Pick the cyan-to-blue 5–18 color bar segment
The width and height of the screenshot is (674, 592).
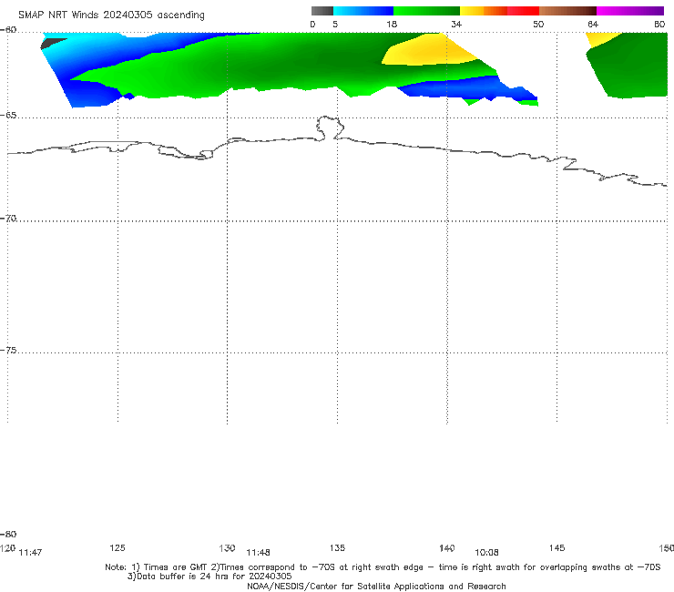tap(363, 11)
